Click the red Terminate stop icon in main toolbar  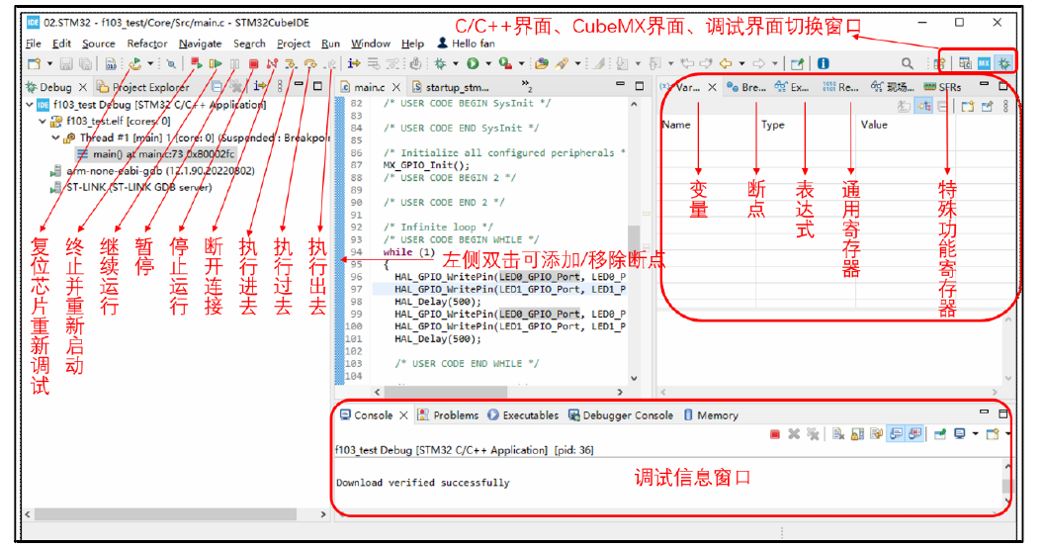(253, 64)
